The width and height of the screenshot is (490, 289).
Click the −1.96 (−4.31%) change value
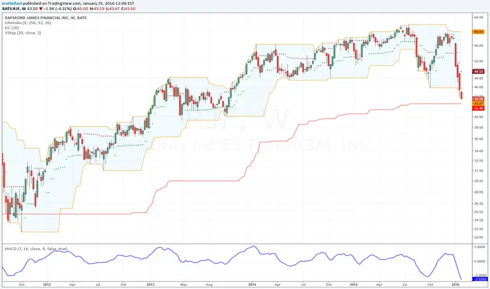coord(58,8)
